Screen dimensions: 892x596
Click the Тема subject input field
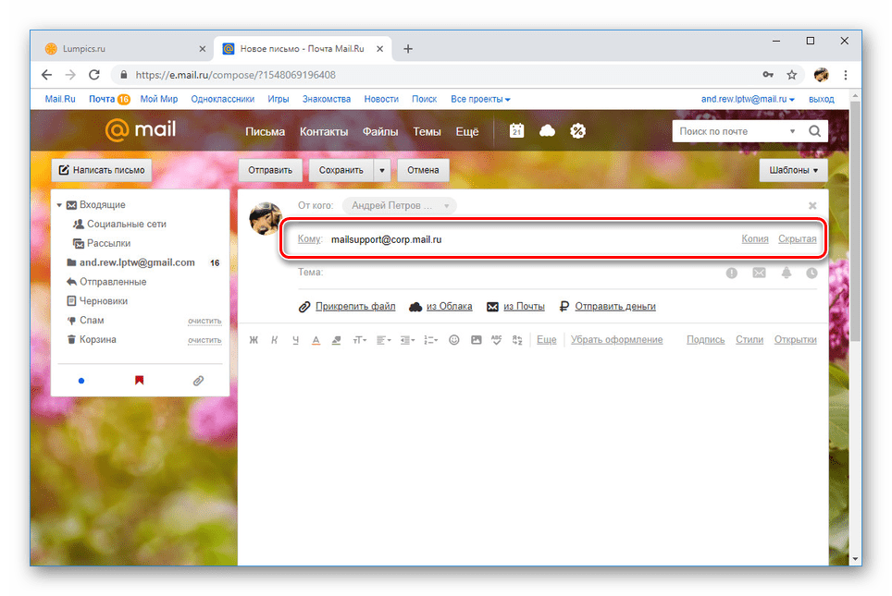pyautogui.click(x=463, y=273)
